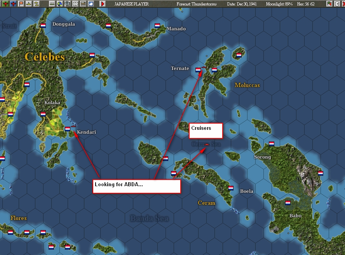Click the Dutch flag base at Kendari

pos(68,129)
